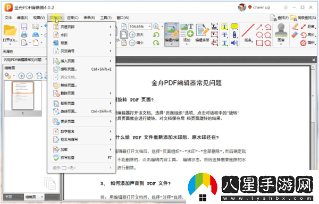Choose 旋转页面 rotate pages menu item
The height and width of the screenshot is (204, 319).
(x=81, y=112)
